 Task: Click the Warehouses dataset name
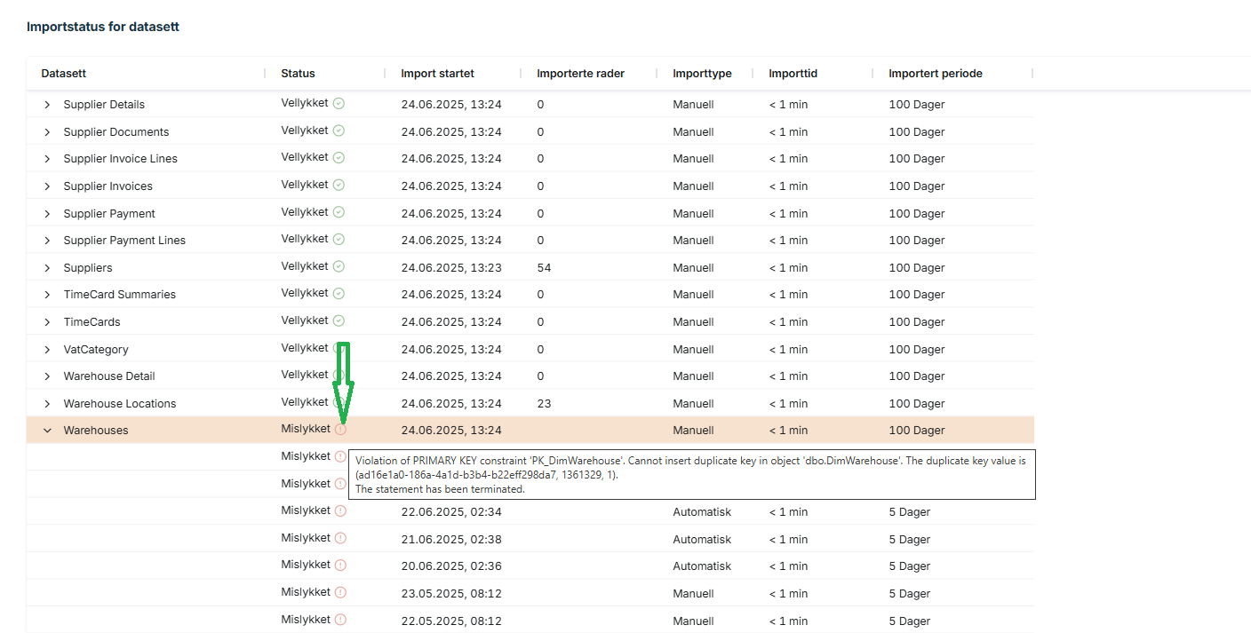[96, 431]
